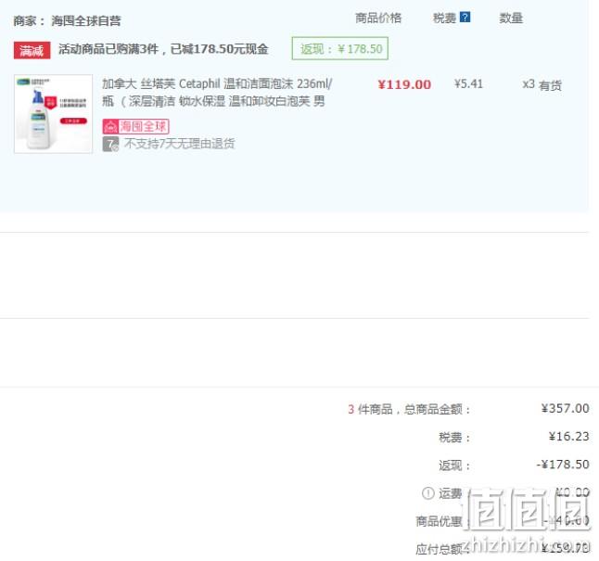Click the 7-day no-return gray icon
This screenshot has height=561, width=599.
coord(110,144)
